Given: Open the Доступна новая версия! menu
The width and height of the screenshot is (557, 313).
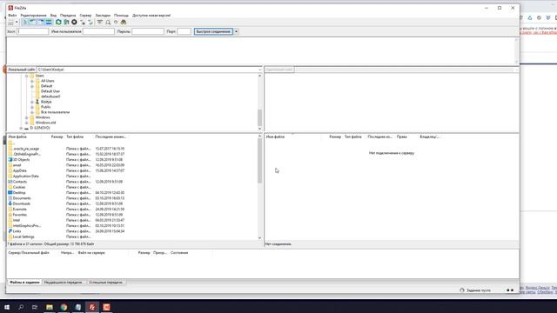Looking at the screenshot, I should tap(151, 16).
